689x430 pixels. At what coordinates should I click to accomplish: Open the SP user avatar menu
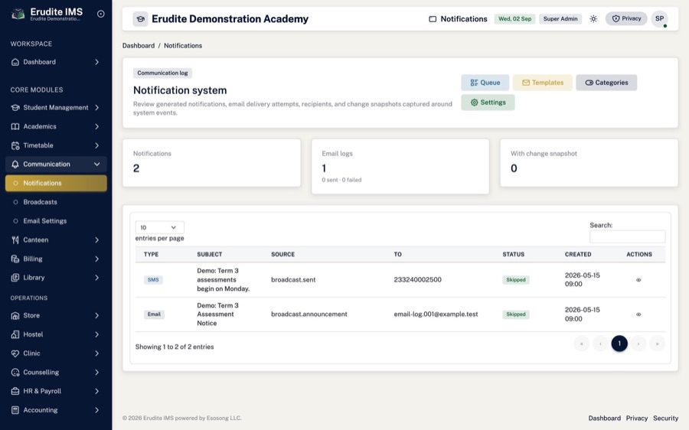point(659,19)
